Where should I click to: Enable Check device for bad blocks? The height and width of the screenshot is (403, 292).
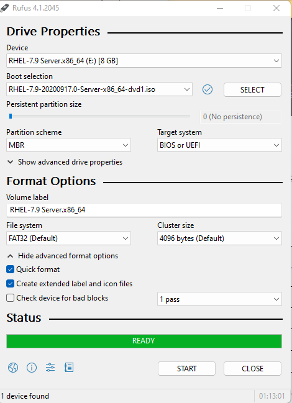click(11, 298)
